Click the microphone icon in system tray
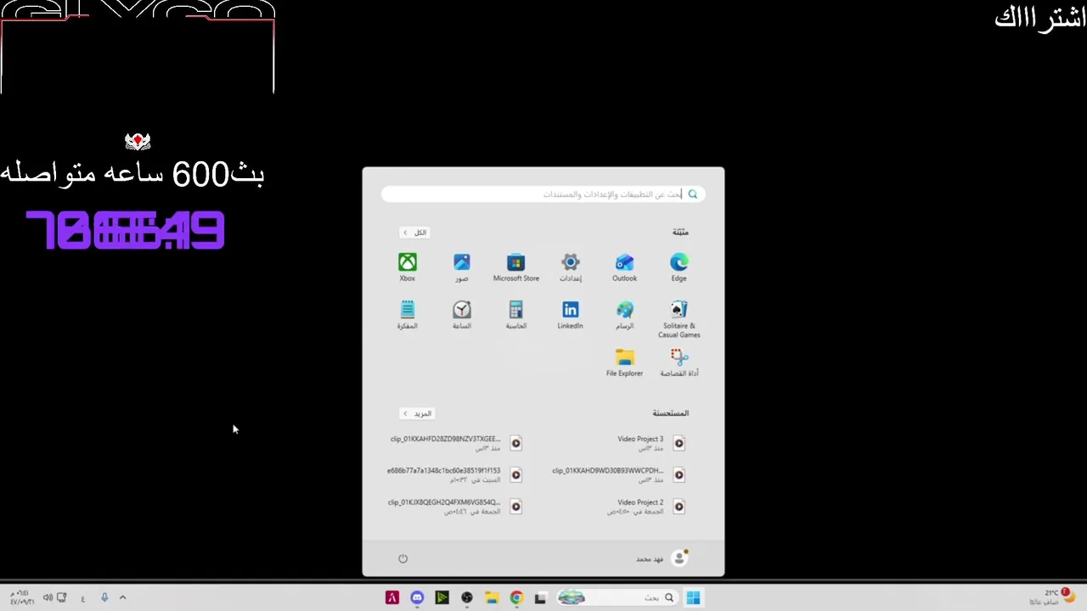 104,597
